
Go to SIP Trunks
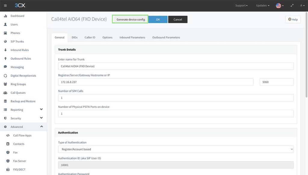(x=17, y=41)
